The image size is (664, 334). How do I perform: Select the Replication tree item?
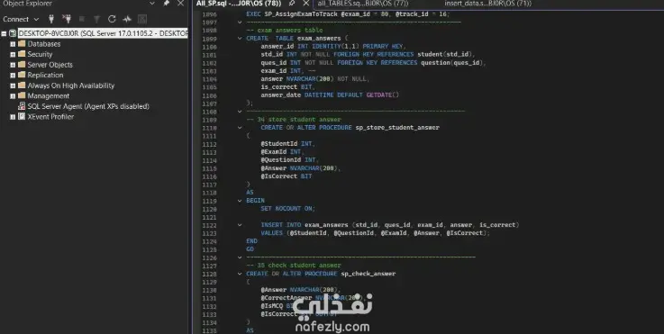(x=45, y=75)
